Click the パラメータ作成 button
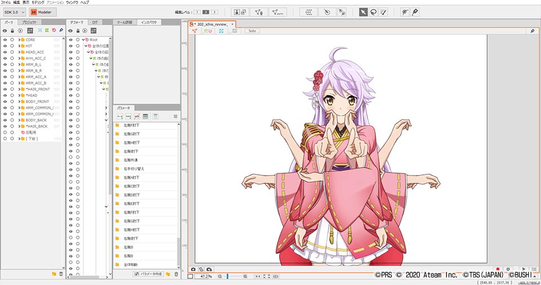The width and height of the screenshot is (541, 285). [148, 274]
